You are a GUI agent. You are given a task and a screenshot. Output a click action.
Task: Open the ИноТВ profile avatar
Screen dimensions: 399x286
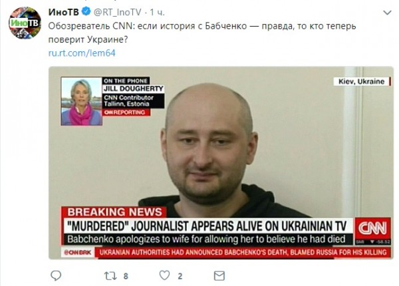click(x=25, y=23)
